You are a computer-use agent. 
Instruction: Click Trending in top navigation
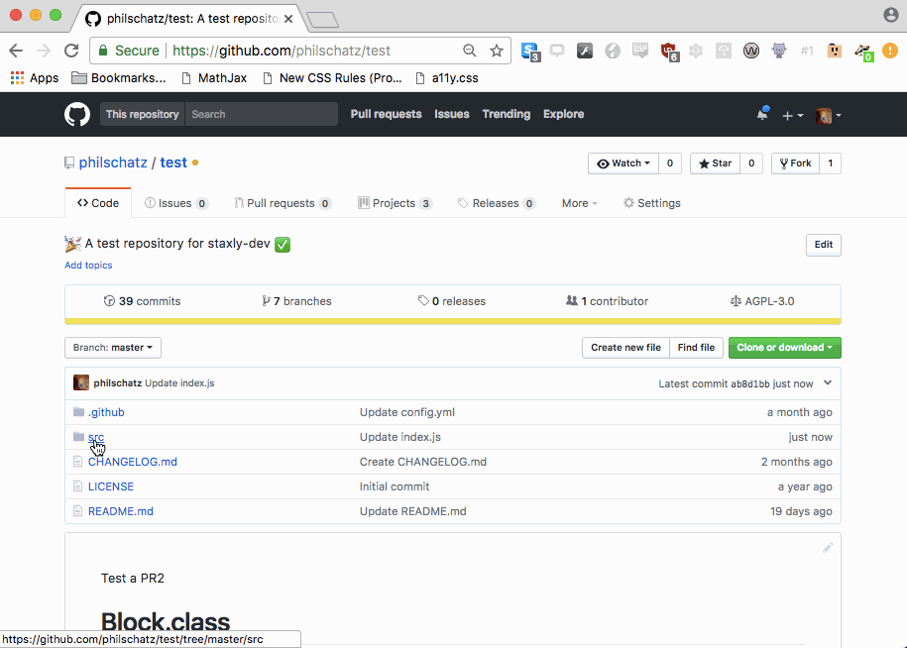click(x=507, y=115)
